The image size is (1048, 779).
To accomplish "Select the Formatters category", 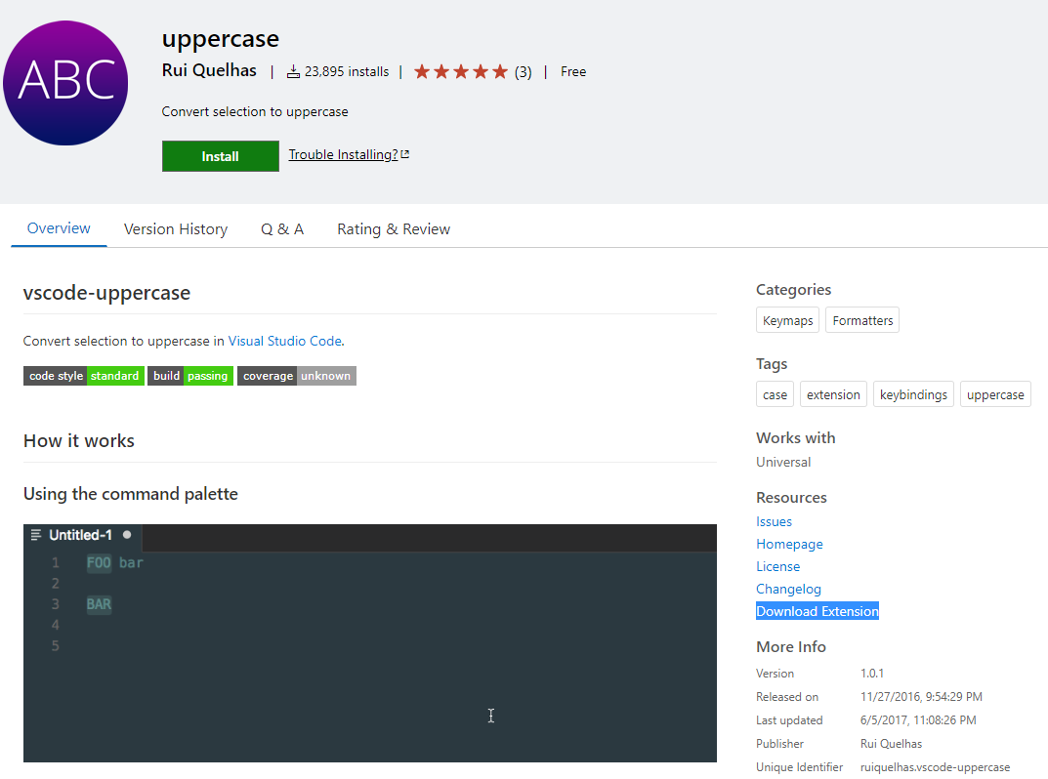I will pyautogui.click(x=862, y=320).
